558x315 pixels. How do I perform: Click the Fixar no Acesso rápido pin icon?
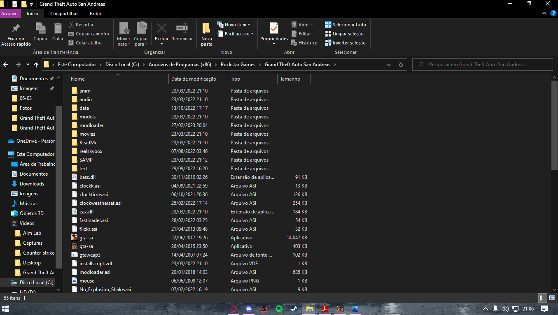[16, 28]
